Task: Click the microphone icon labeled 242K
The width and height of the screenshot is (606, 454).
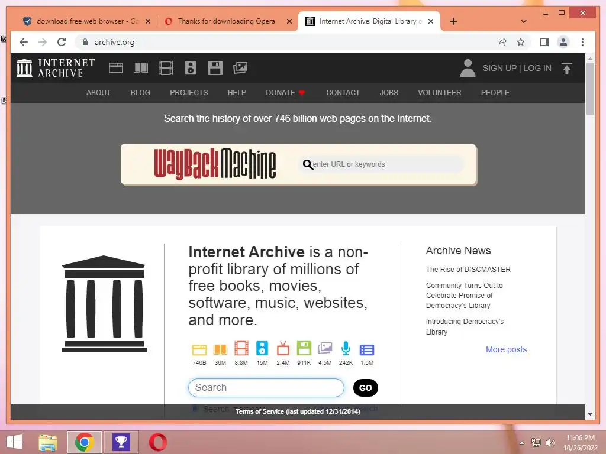Action: pyautogui.click(x=346, y=349)
